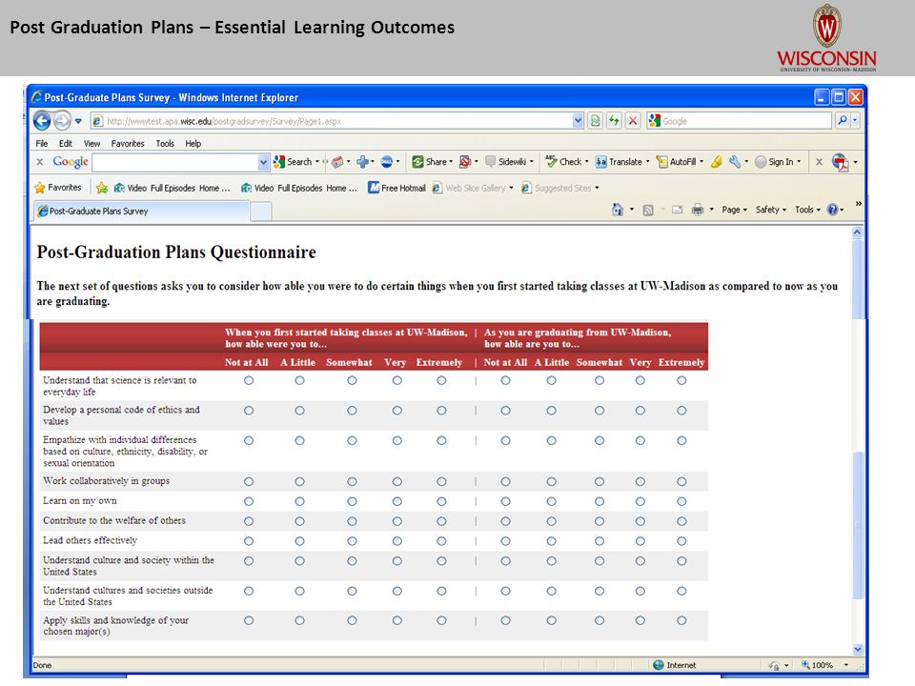Open the zoom level 100% dropdown
The height and width of the screenshot is (686, 915).
[846, 665]
